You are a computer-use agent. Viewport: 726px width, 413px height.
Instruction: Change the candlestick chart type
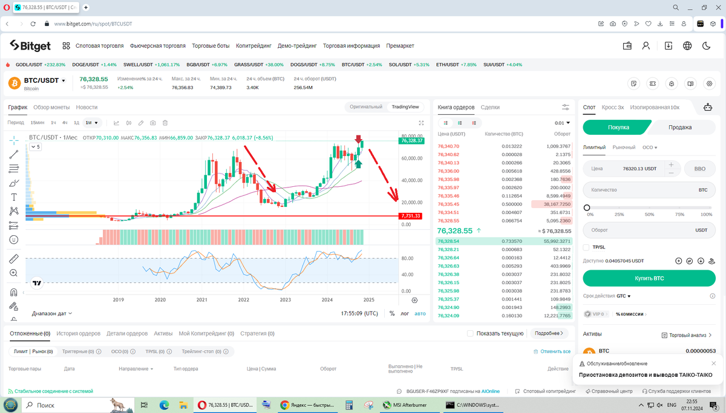pyautogui.click(x=129, y=123)
